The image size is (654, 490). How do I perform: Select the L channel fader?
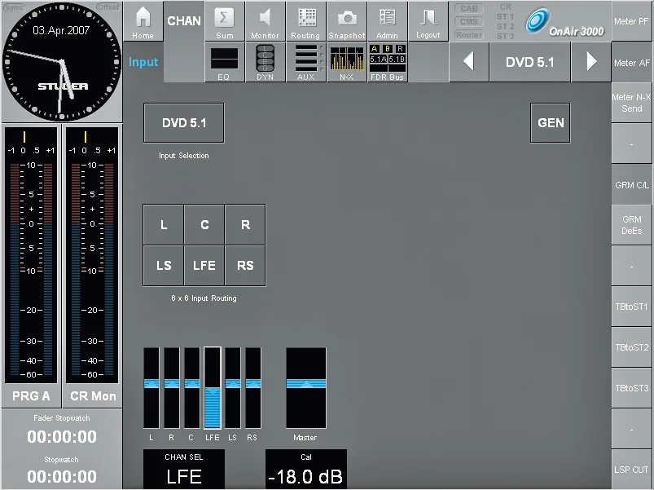(x=151, y=388)
